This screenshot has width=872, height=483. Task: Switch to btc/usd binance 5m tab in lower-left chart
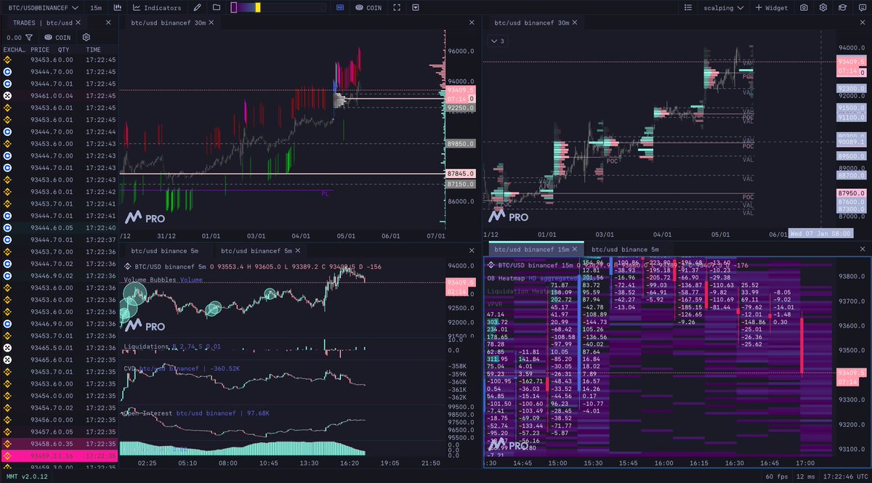point(164,250)
